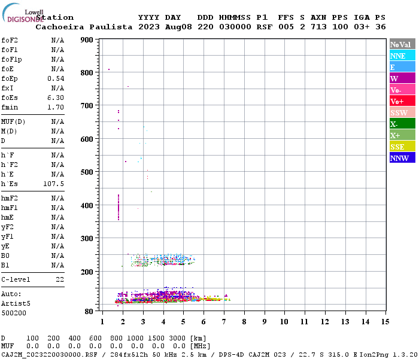Click the Vo- pink legend swatch
419x359 pixels.
click(402, 90)
